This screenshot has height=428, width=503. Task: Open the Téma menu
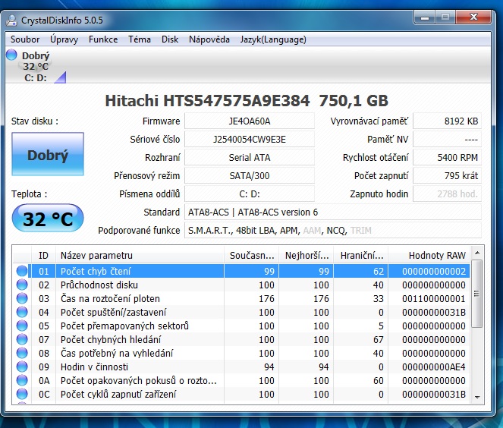click(140, 39)
